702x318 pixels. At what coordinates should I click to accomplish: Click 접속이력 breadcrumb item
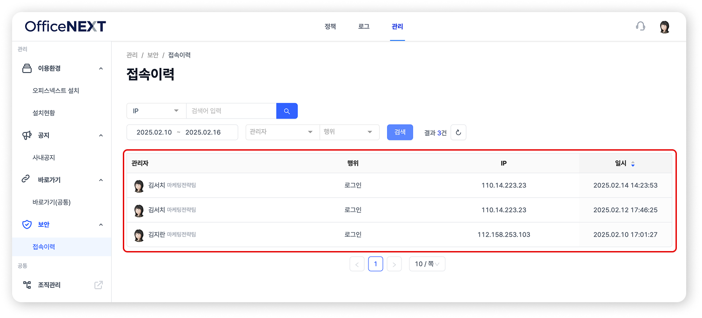pyautogui.click(x=180, y=55)
